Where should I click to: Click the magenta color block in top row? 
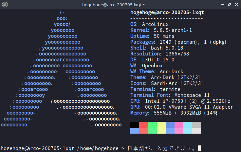pos(179,125)
